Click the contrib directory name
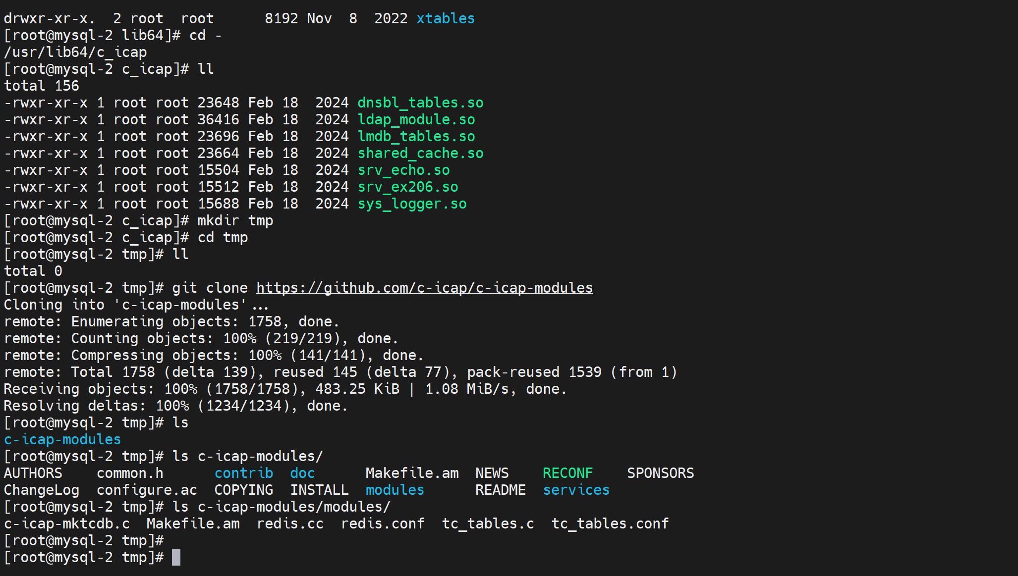1018x576 pixels. (x=243, y=473)
